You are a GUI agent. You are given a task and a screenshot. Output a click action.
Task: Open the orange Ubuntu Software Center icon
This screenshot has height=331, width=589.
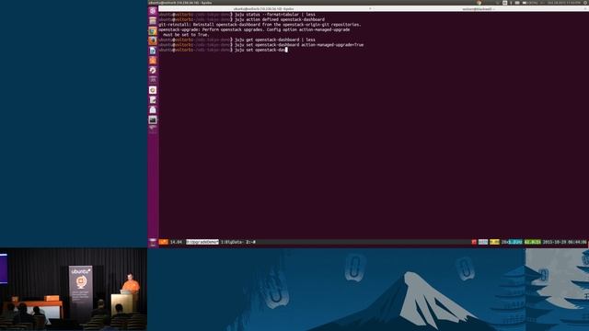click(x=153, y=61)
